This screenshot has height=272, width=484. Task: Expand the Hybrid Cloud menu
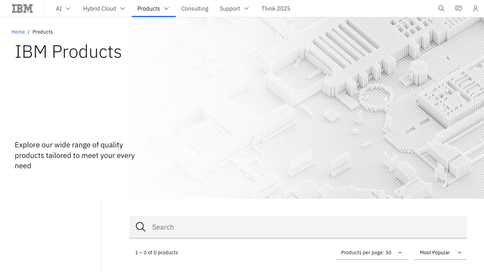point(104,8)
